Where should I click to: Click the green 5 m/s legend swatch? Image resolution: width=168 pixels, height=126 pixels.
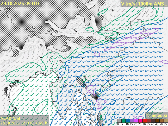pos(123,121)
